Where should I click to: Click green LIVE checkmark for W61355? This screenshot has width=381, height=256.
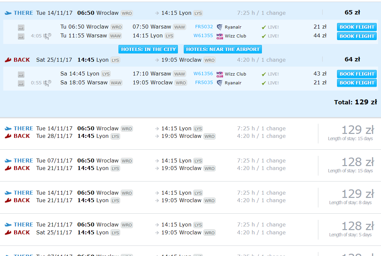[264, 36]
